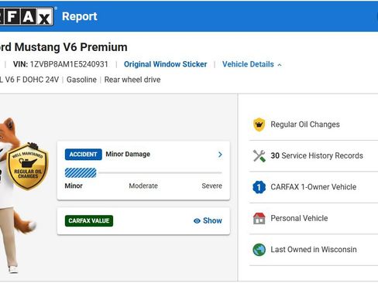Click the 30 Service History Records text
Screen dimensions: 378x283
[317, 155]
